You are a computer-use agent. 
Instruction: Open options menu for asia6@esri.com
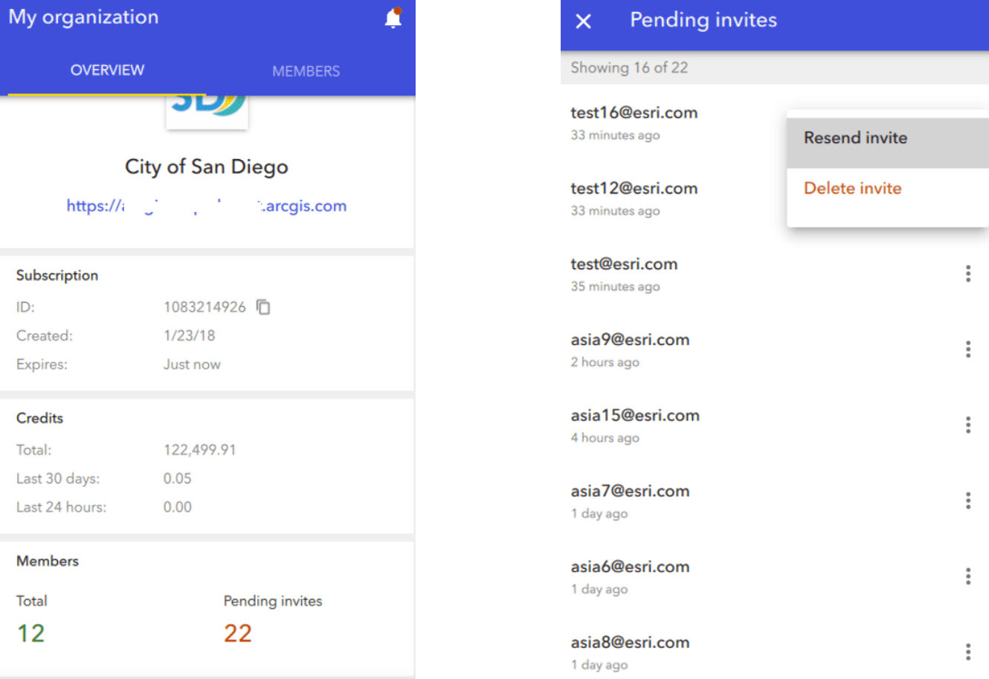(967, 576)
